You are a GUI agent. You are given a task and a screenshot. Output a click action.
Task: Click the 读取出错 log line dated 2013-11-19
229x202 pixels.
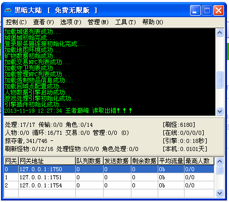68,111
